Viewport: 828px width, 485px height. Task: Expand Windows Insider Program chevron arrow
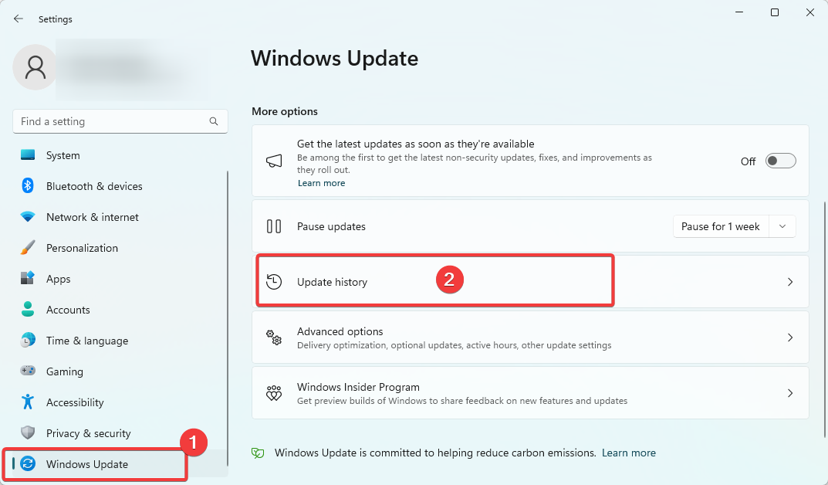click(789, 393)
